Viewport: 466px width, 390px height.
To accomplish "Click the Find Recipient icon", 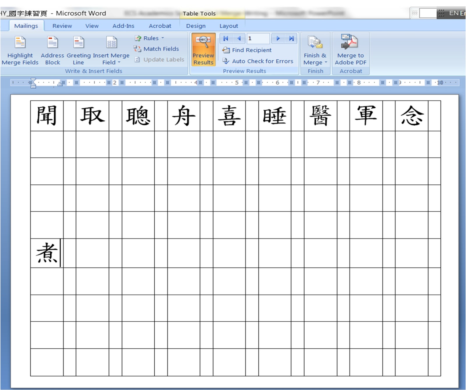I will pyautogui.click(x=226, y=50).
